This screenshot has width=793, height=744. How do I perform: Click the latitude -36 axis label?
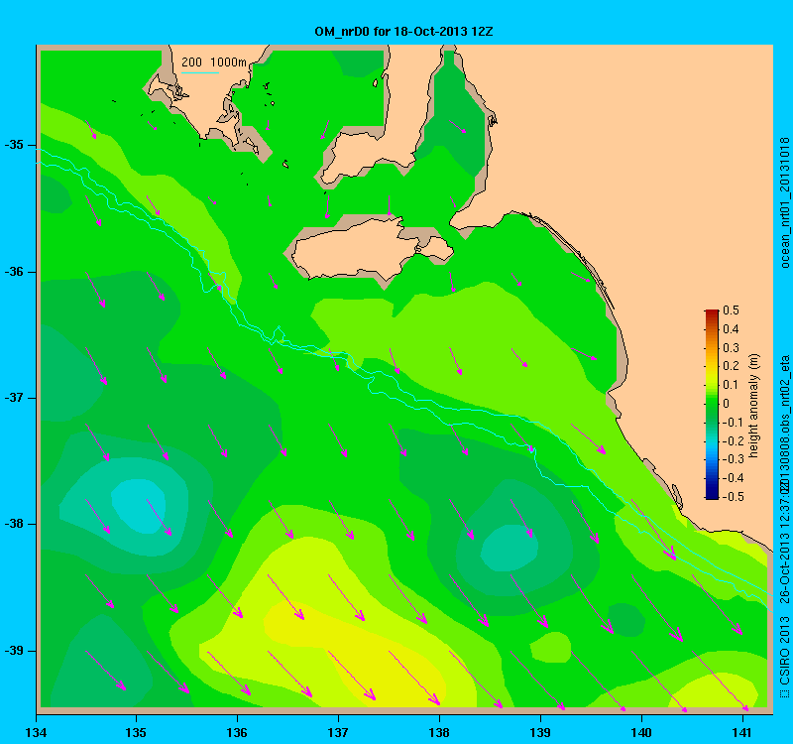point(14,272)
